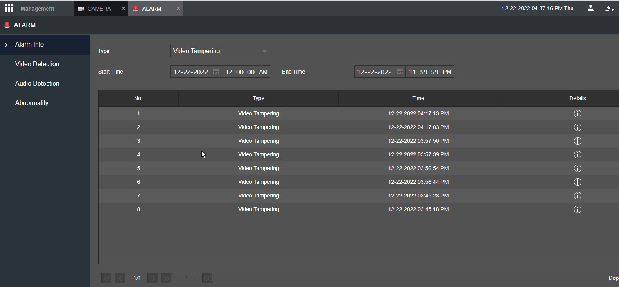
Task: Click the Type column header
Action: tap(258, 98)
